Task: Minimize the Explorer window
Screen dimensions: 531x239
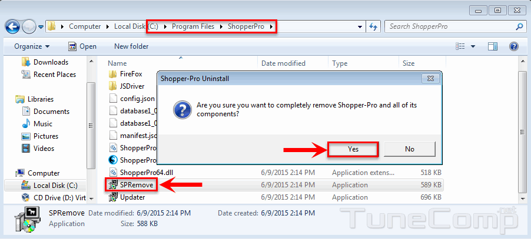Action: [x=479, y=10]
